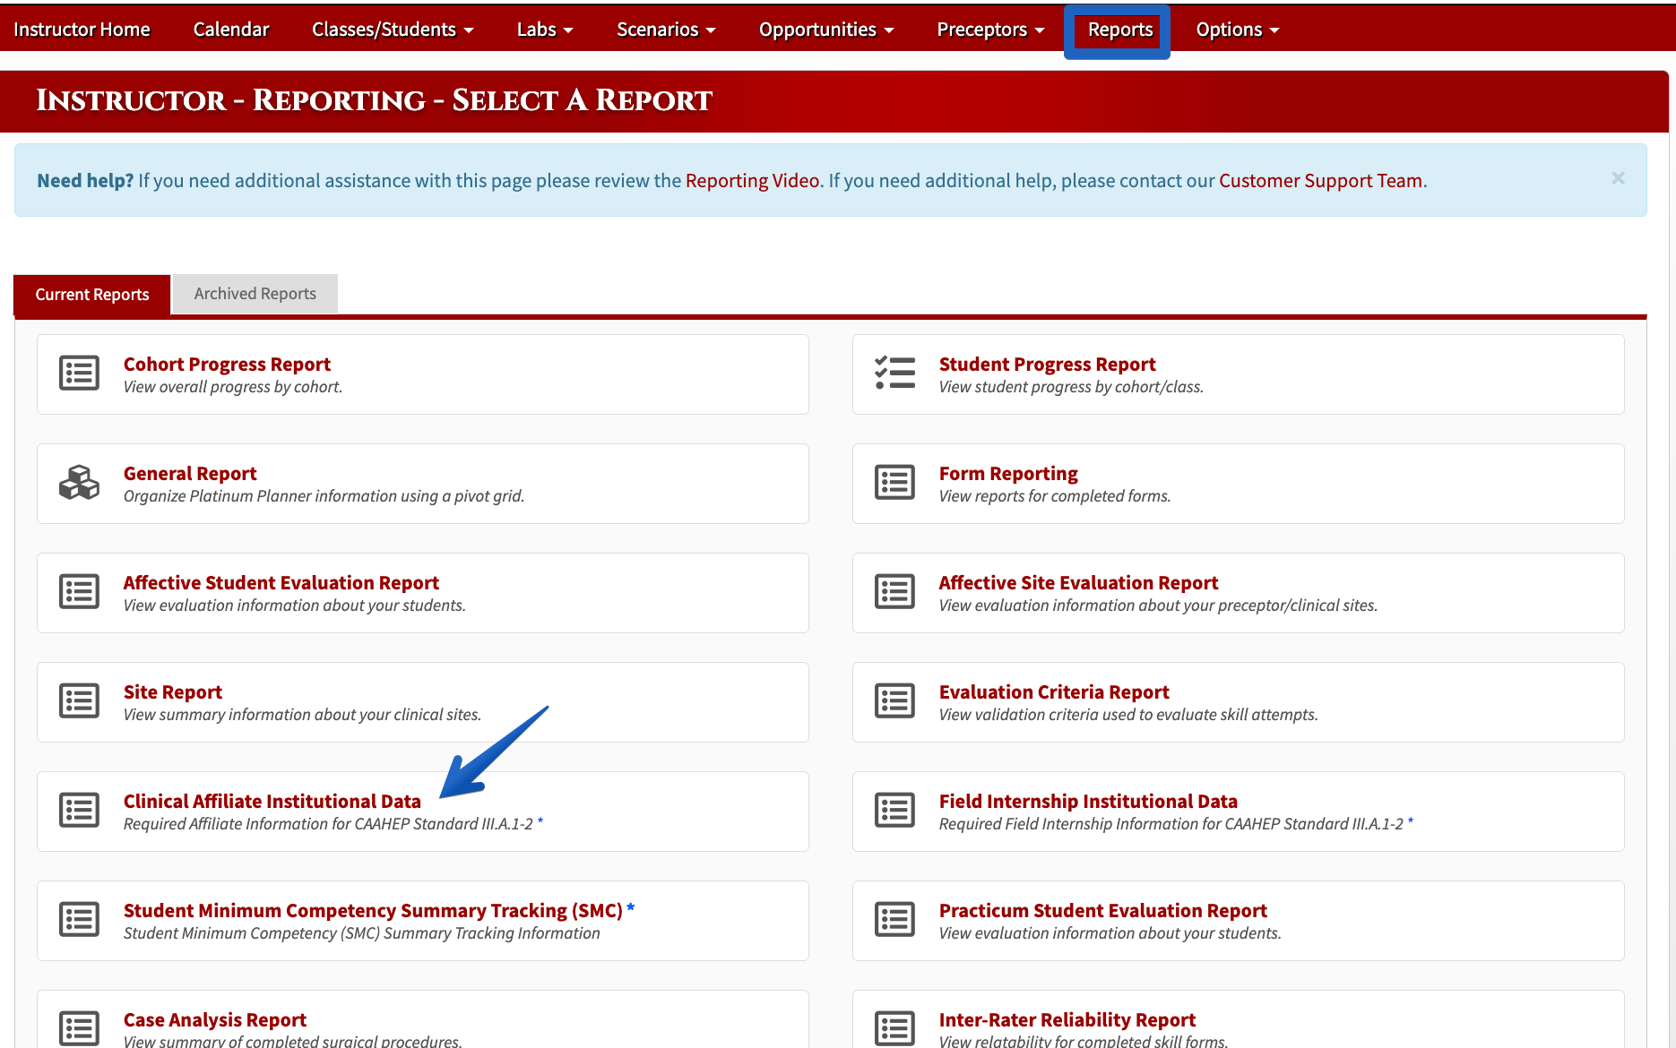
Task: Click the Site Report list icon
Action: point(79,700)
